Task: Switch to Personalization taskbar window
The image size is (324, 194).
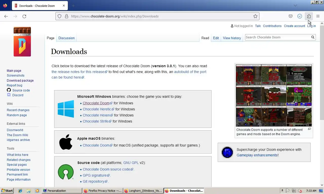Action: coord(62,191)
